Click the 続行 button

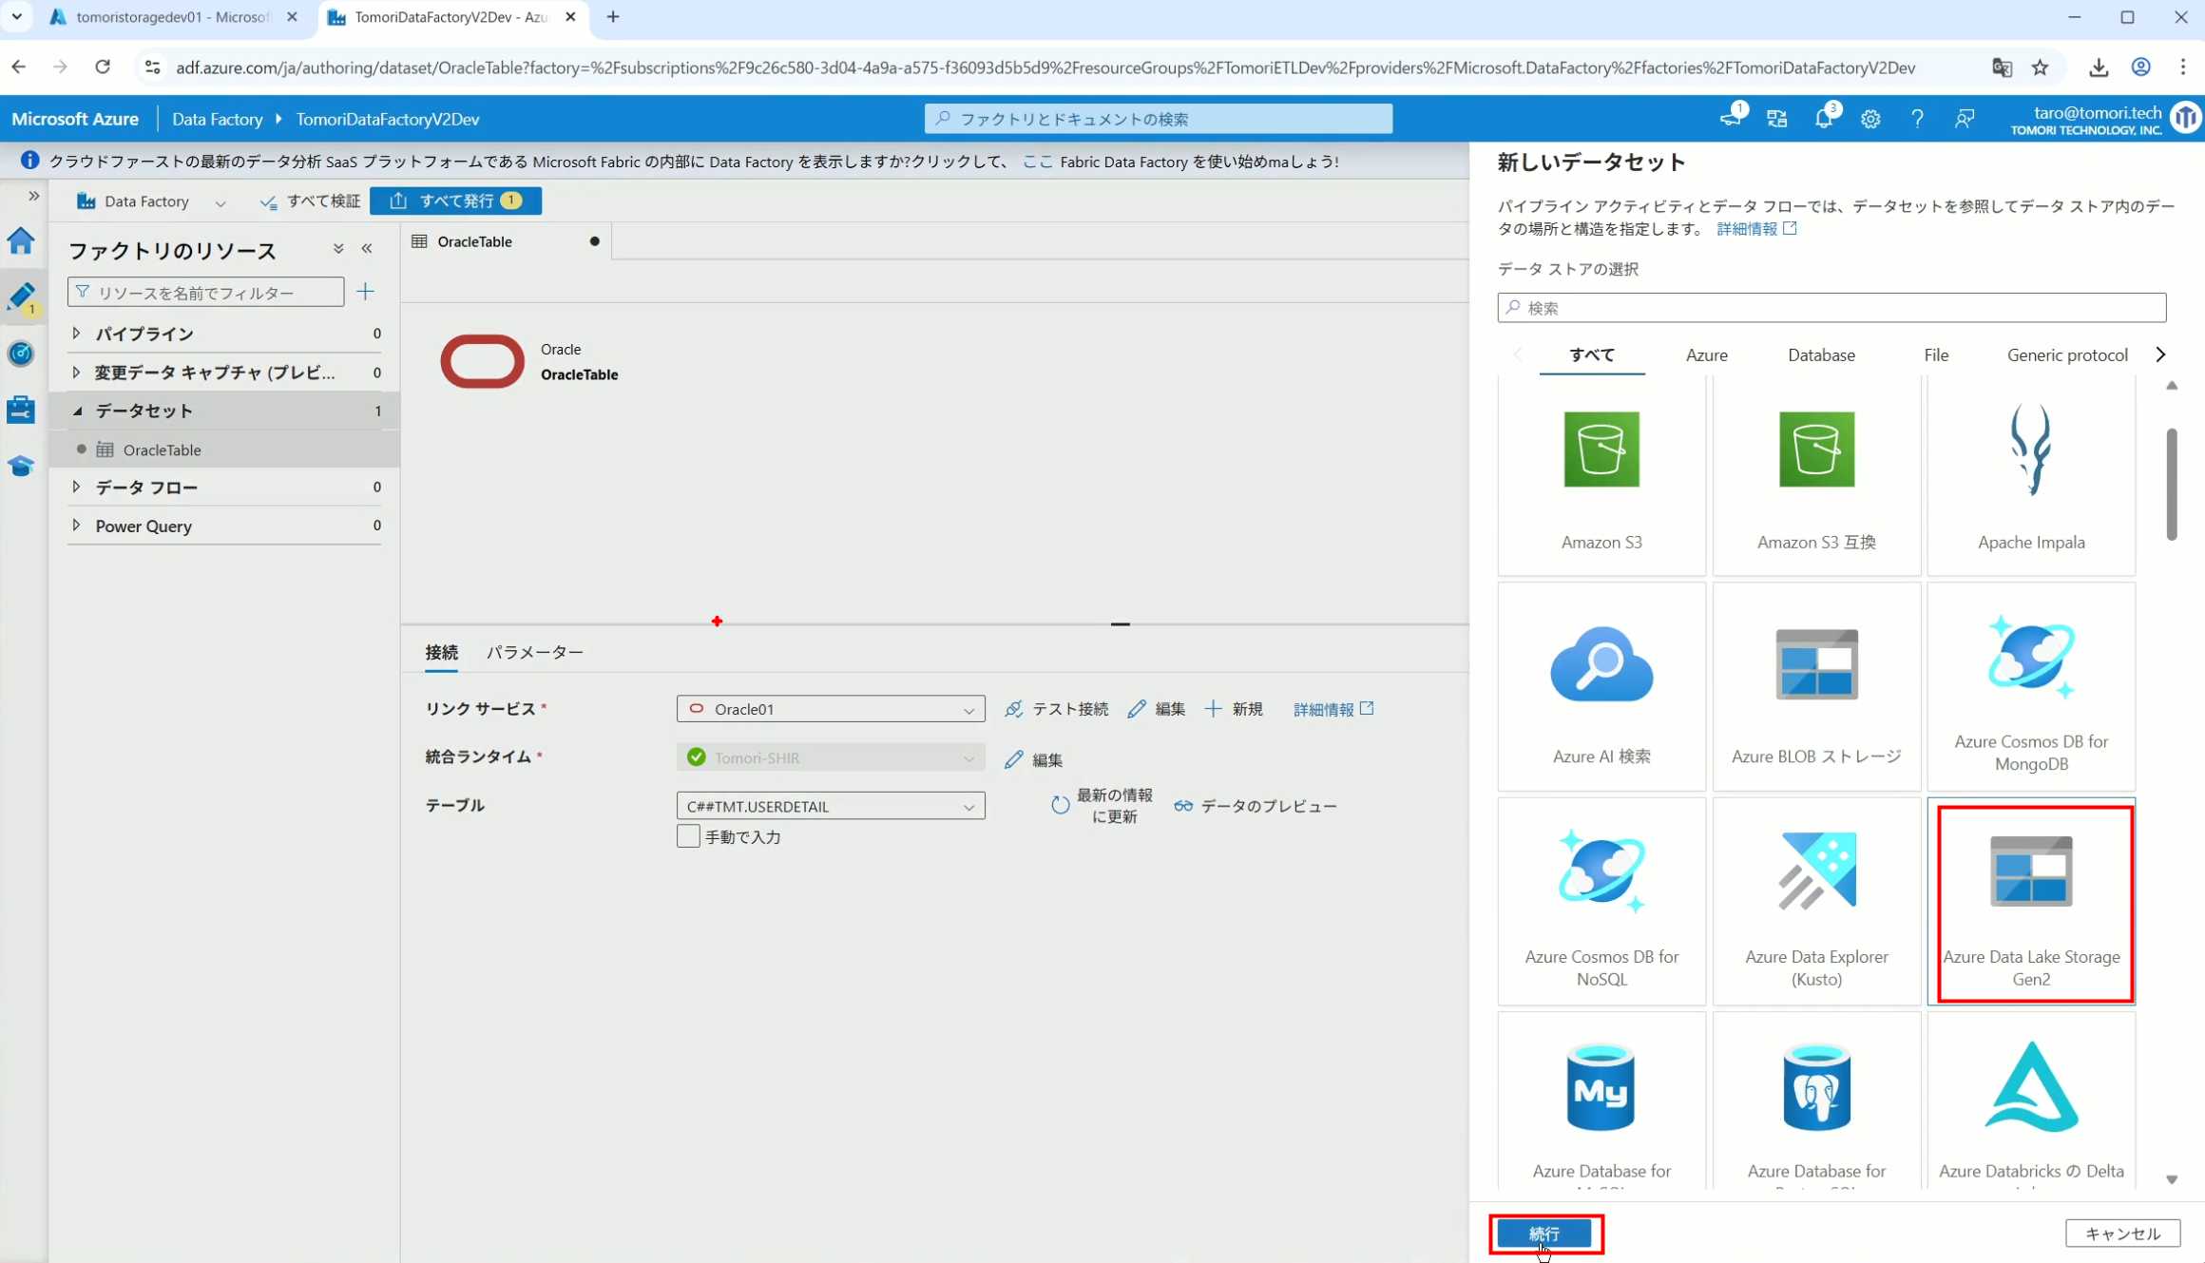click(1543, 1233)
